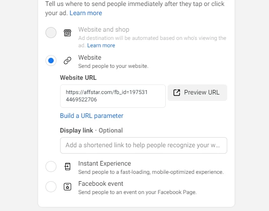Click the external-link icon in Preview URL
The height and width of the screenshot is (211, 269).
(x=177, y=93)
